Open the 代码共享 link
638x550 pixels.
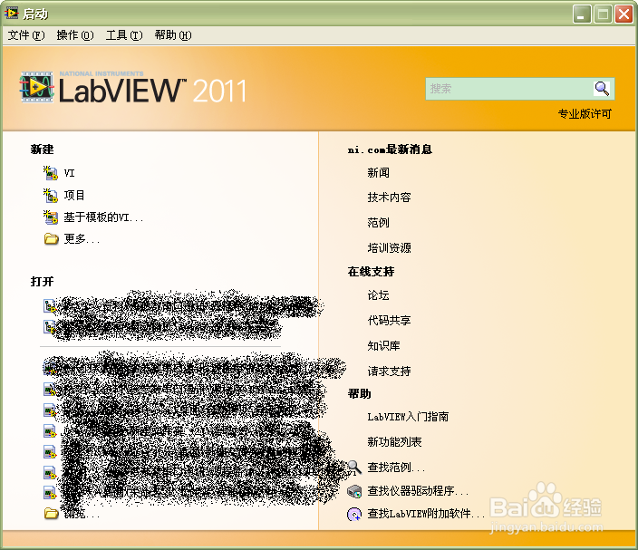point(389,320)
